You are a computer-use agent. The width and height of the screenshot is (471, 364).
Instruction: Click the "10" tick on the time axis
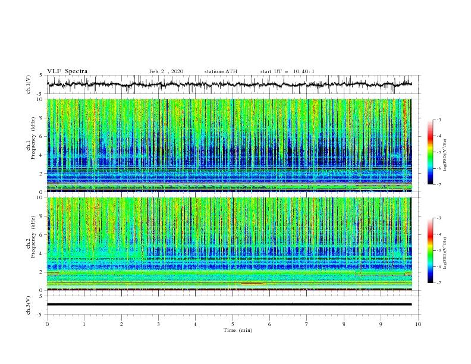click(x=418, y=324)
